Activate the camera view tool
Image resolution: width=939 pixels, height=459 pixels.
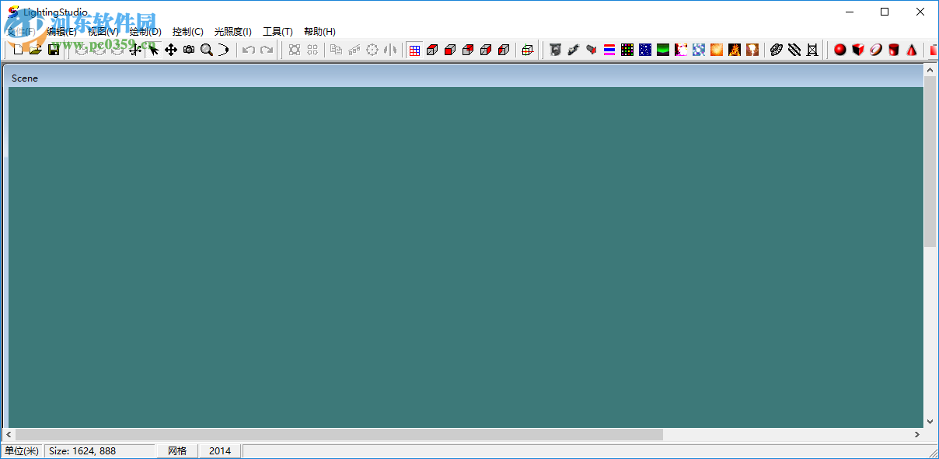188,49
